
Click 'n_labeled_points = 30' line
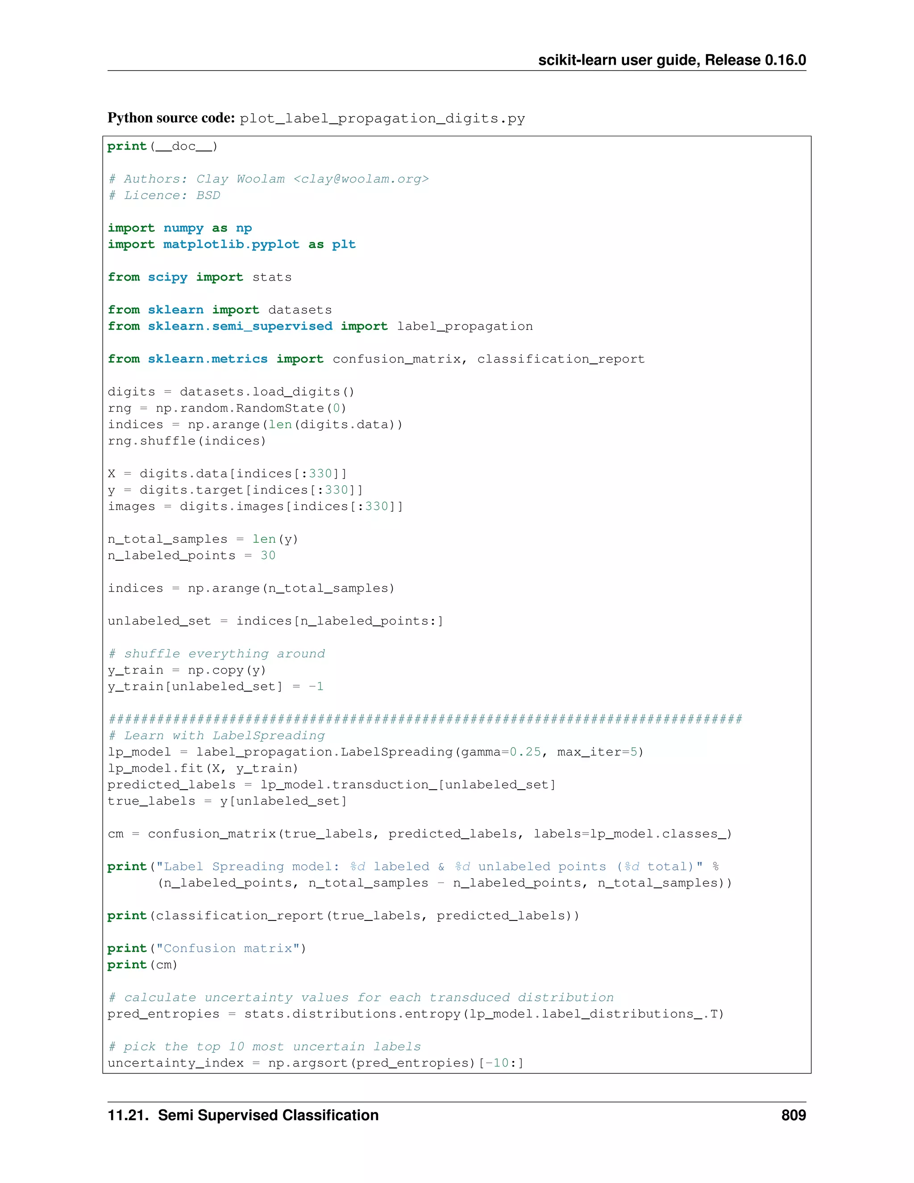coord(191,555)
